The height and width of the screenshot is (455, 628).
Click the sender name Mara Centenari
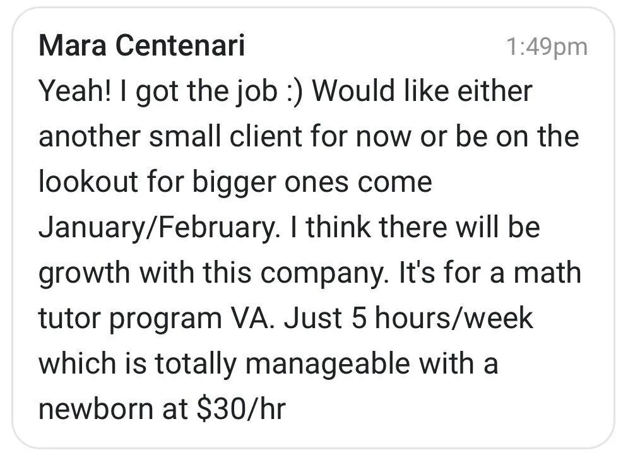pyautogui.click(x=141, y=46)
